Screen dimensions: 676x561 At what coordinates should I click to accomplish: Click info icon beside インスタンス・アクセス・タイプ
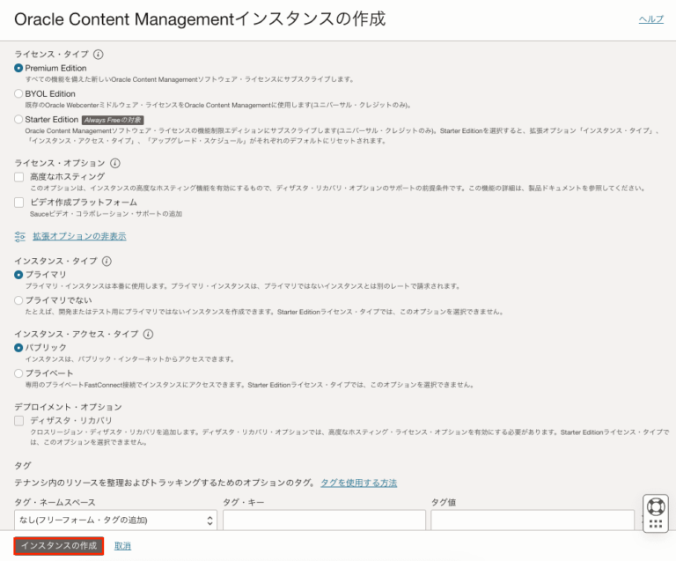(148, 335)
